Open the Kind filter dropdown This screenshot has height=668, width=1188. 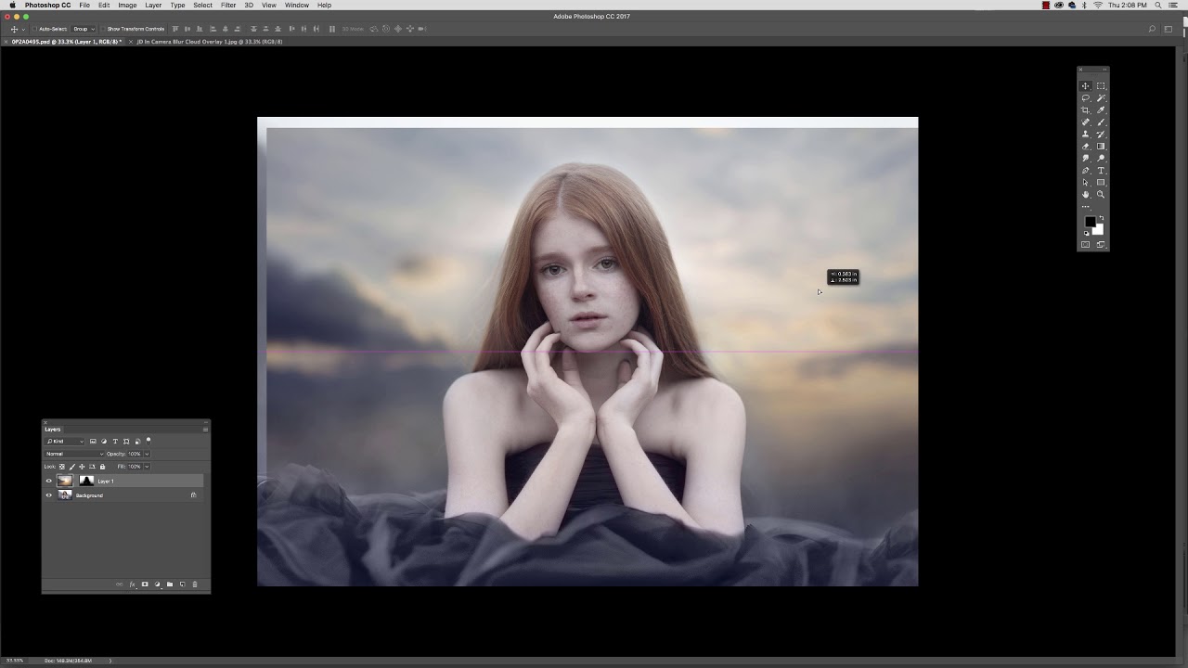pyautogui.click(x=65, y=442)
